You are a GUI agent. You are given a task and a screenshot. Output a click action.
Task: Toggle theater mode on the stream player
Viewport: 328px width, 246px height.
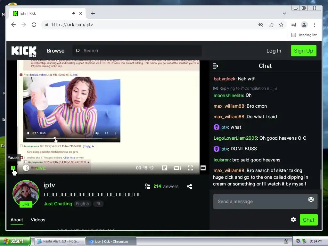click(177, 168)
